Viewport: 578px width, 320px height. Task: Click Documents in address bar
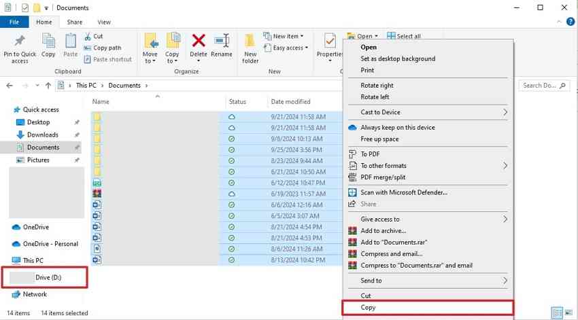(124, 86)
